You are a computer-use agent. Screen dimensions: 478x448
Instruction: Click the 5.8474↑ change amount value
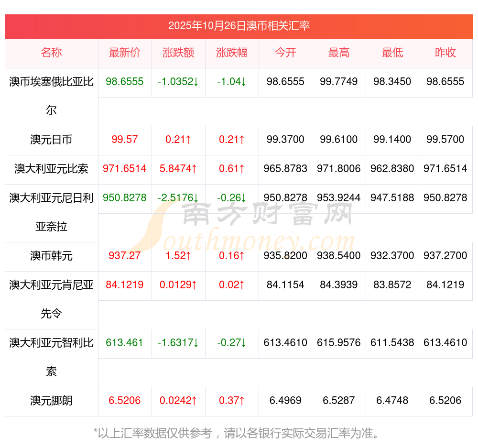(178, 169)
